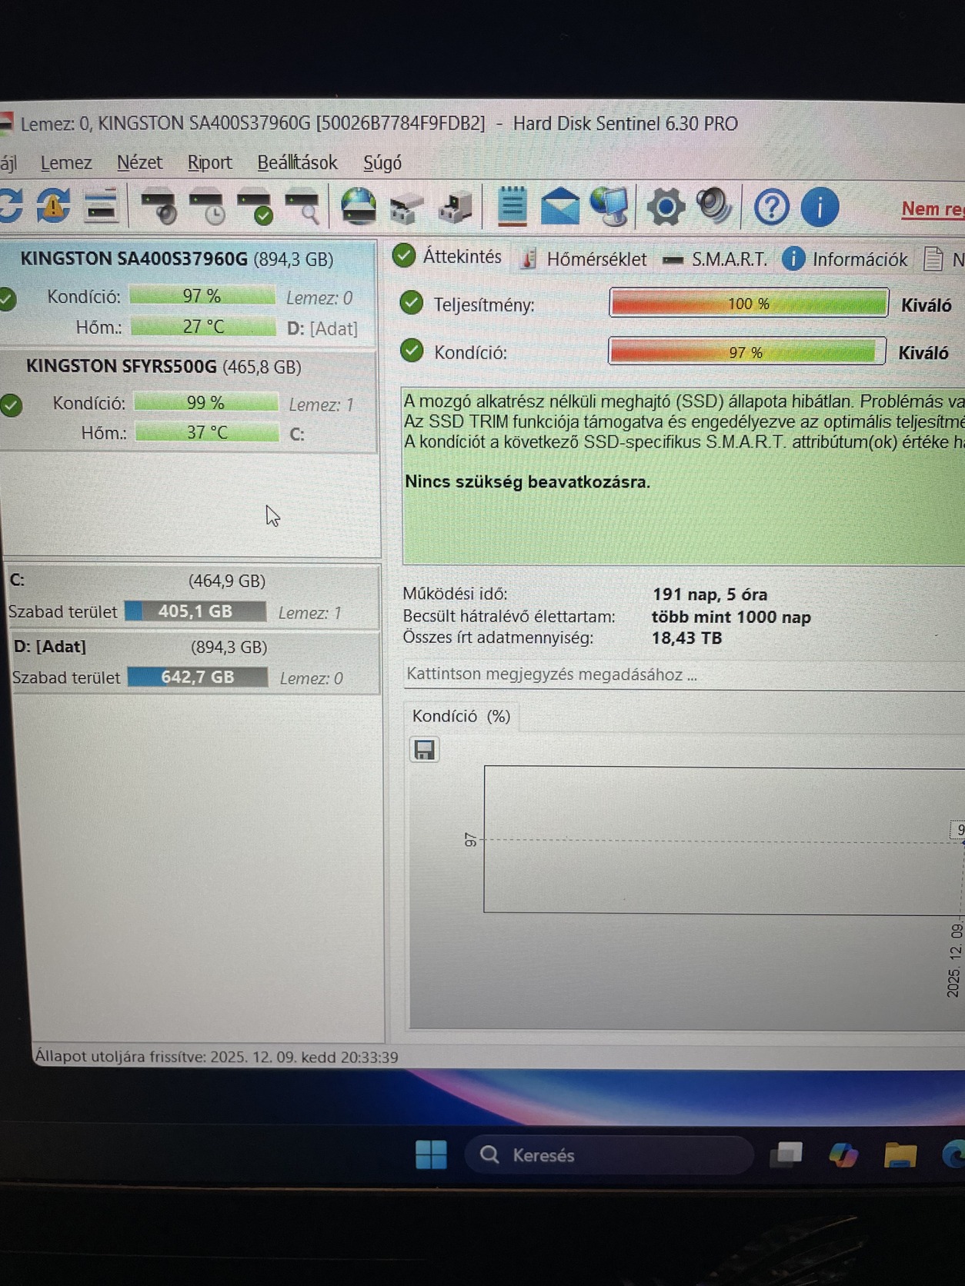The width and height of the screenshot is (965, 1286).
Task: Open File Explorer from the taskbar
Action: coord(900,1154)
